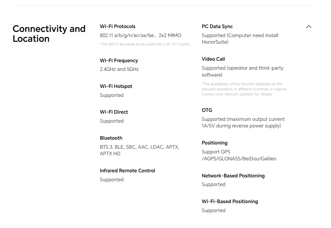Image resolution: width=331 pixels, height=228 pixels.
Task: Click the Wi-Fi 7 router footnote
Action: pyautogui.click(x=145, y=44)
